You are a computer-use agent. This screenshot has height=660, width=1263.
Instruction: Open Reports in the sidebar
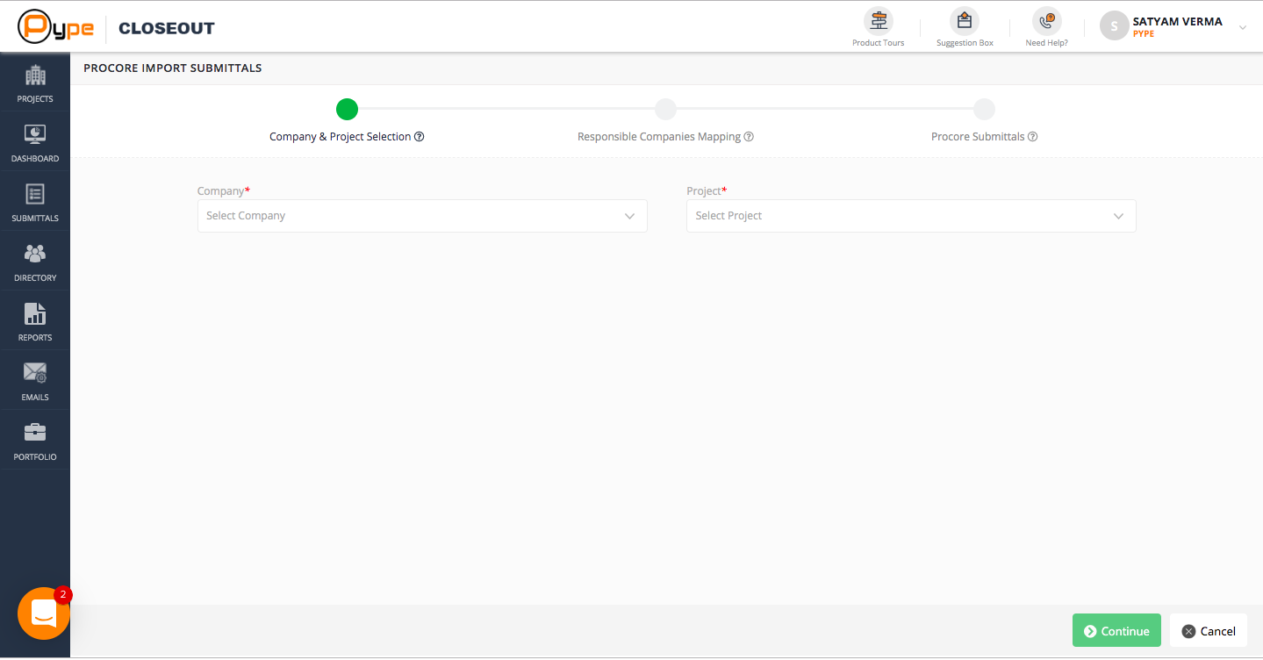(35, 323)
